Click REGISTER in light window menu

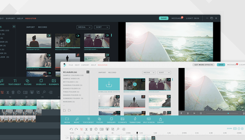103,65
